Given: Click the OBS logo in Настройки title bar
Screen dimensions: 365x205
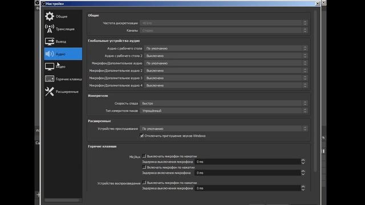Looking at the screenshot, I should (43, 3).
